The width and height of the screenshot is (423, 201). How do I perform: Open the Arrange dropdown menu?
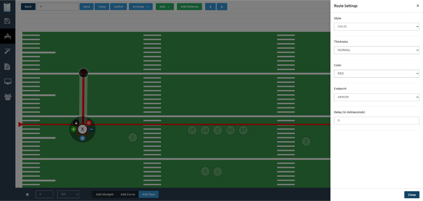[x=141, y=7]
